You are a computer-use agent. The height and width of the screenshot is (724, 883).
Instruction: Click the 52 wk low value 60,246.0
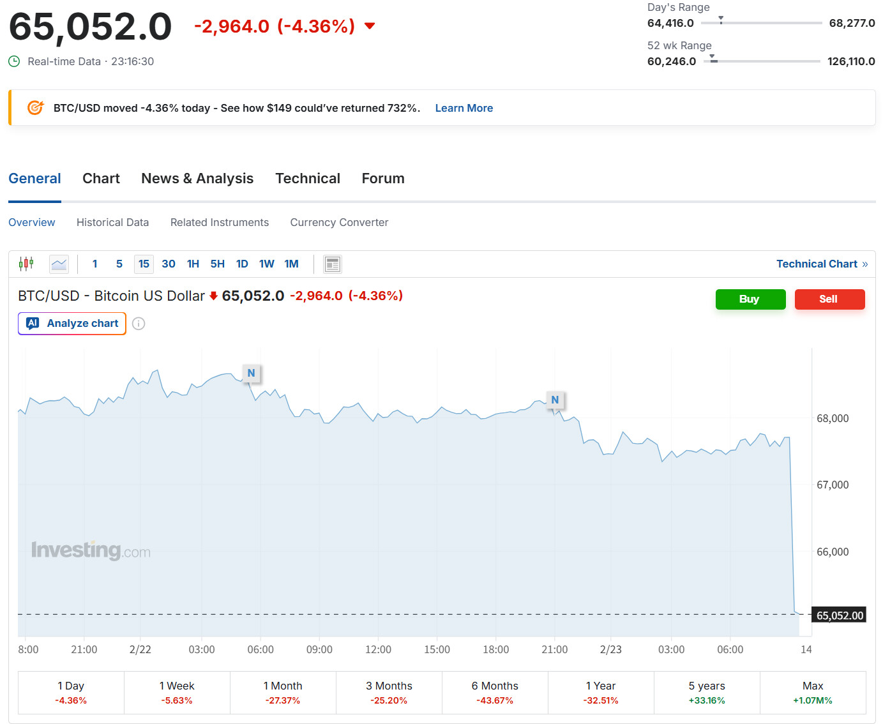click(x=672, y=61)
